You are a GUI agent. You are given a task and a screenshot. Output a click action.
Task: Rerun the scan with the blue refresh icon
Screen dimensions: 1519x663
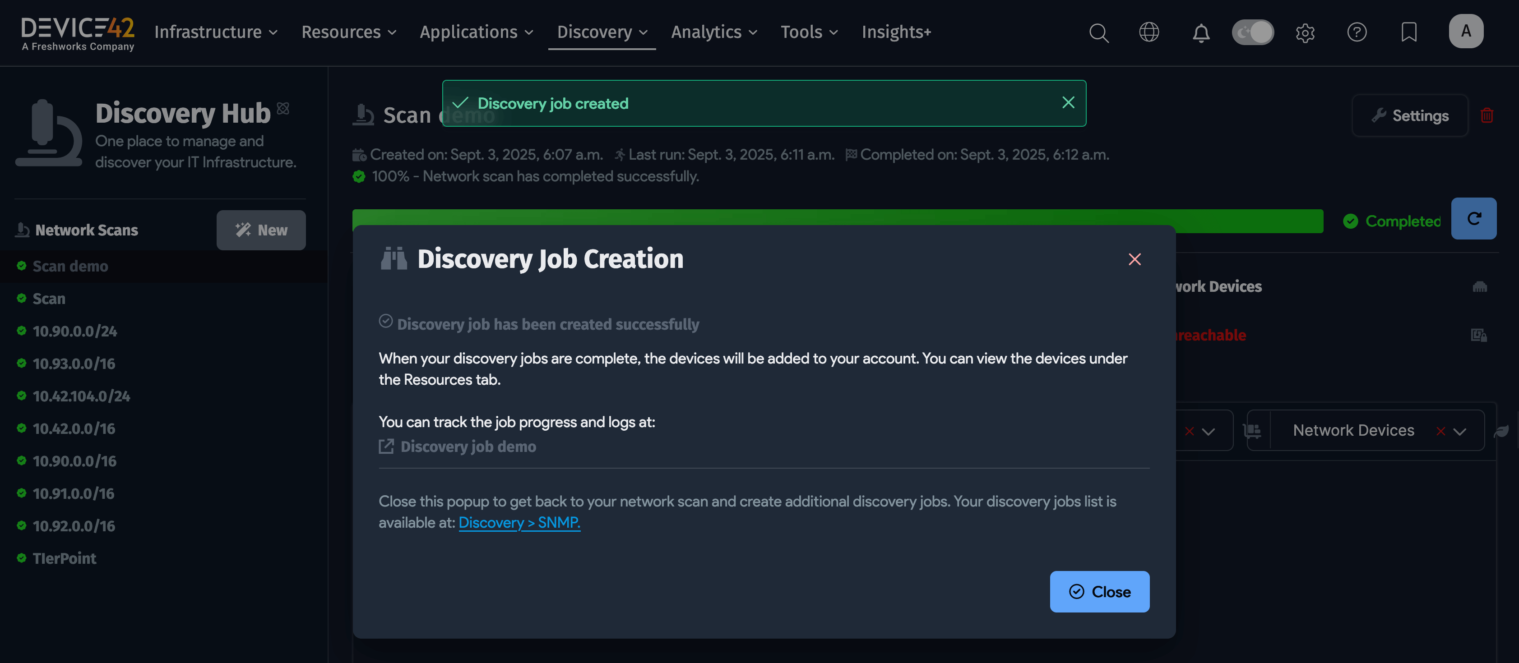1474,219
